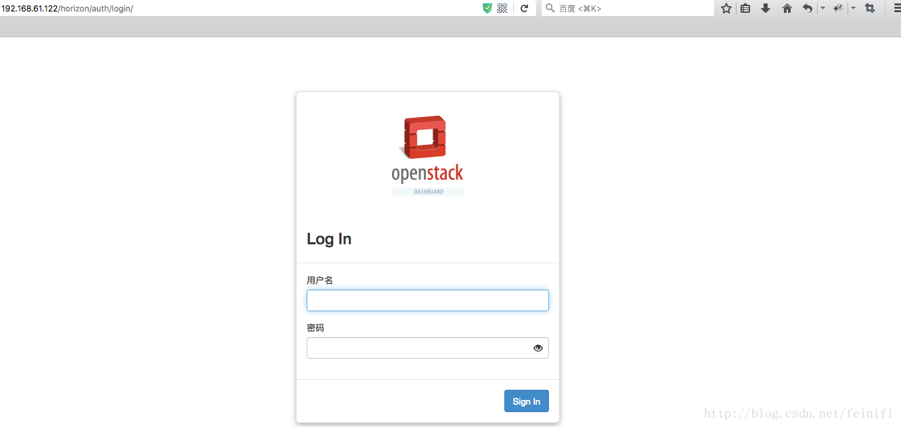Click the DASHBOARD text under the logo

coord(428,192)
